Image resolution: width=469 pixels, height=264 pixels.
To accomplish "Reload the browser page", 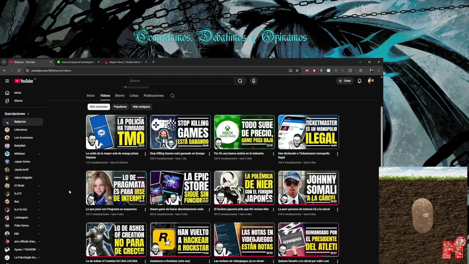I will (18, 70).
